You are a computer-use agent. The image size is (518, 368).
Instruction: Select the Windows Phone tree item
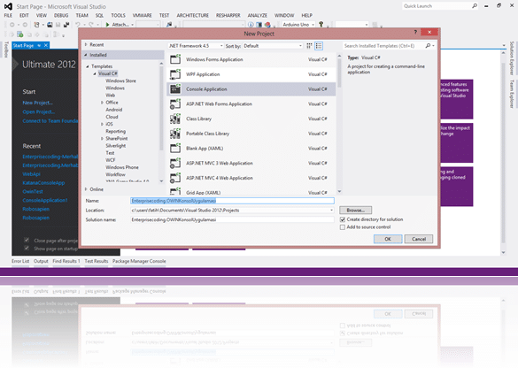(x=122, y=167)
